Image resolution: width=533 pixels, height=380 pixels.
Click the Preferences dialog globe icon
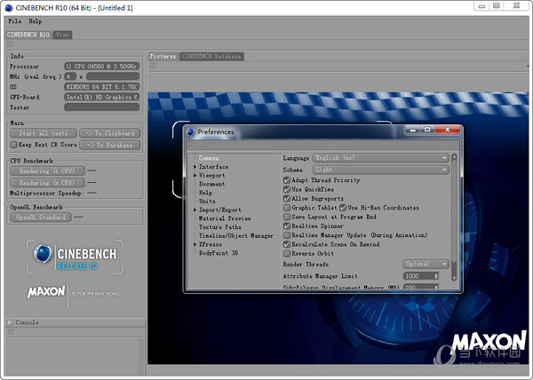[191, 131]
